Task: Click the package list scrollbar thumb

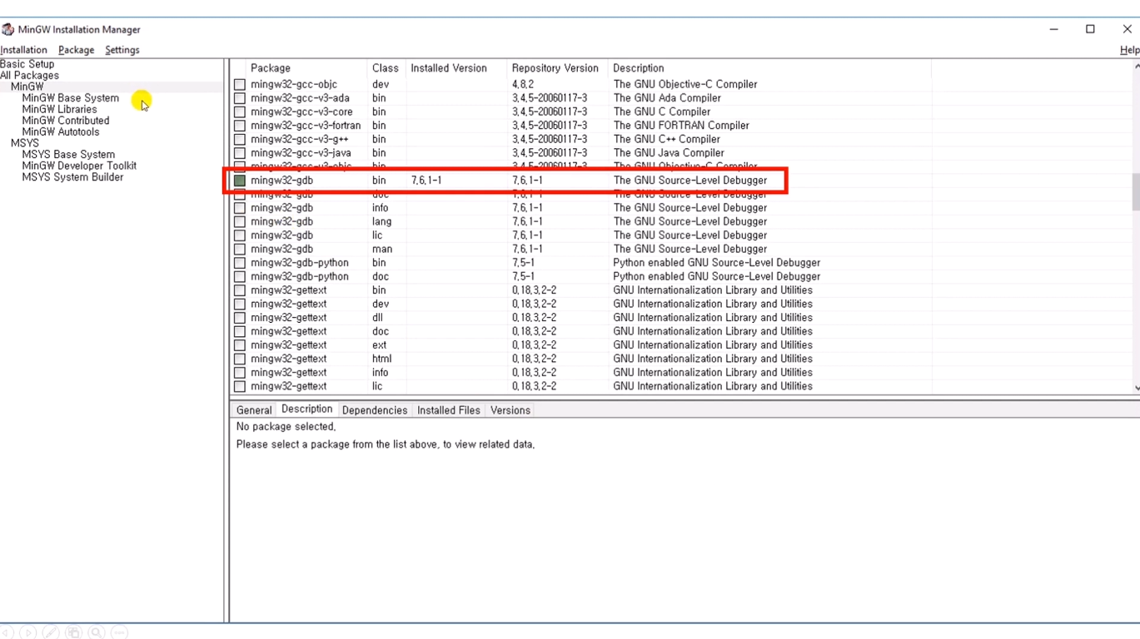Action: click(1136, 191)
